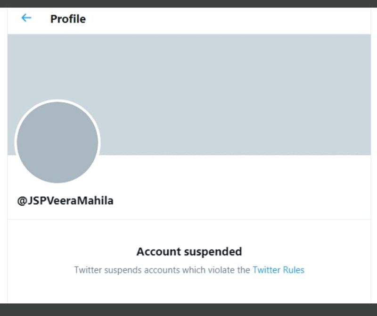Click blank space left of "Account suspended"
This screenshot has height=316, width=377.
[x=71, y=251]
